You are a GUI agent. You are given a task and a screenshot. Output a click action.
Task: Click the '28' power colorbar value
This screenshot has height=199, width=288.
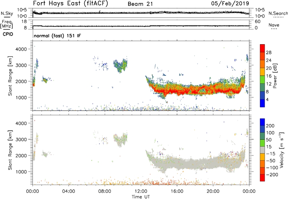[269, 52]
